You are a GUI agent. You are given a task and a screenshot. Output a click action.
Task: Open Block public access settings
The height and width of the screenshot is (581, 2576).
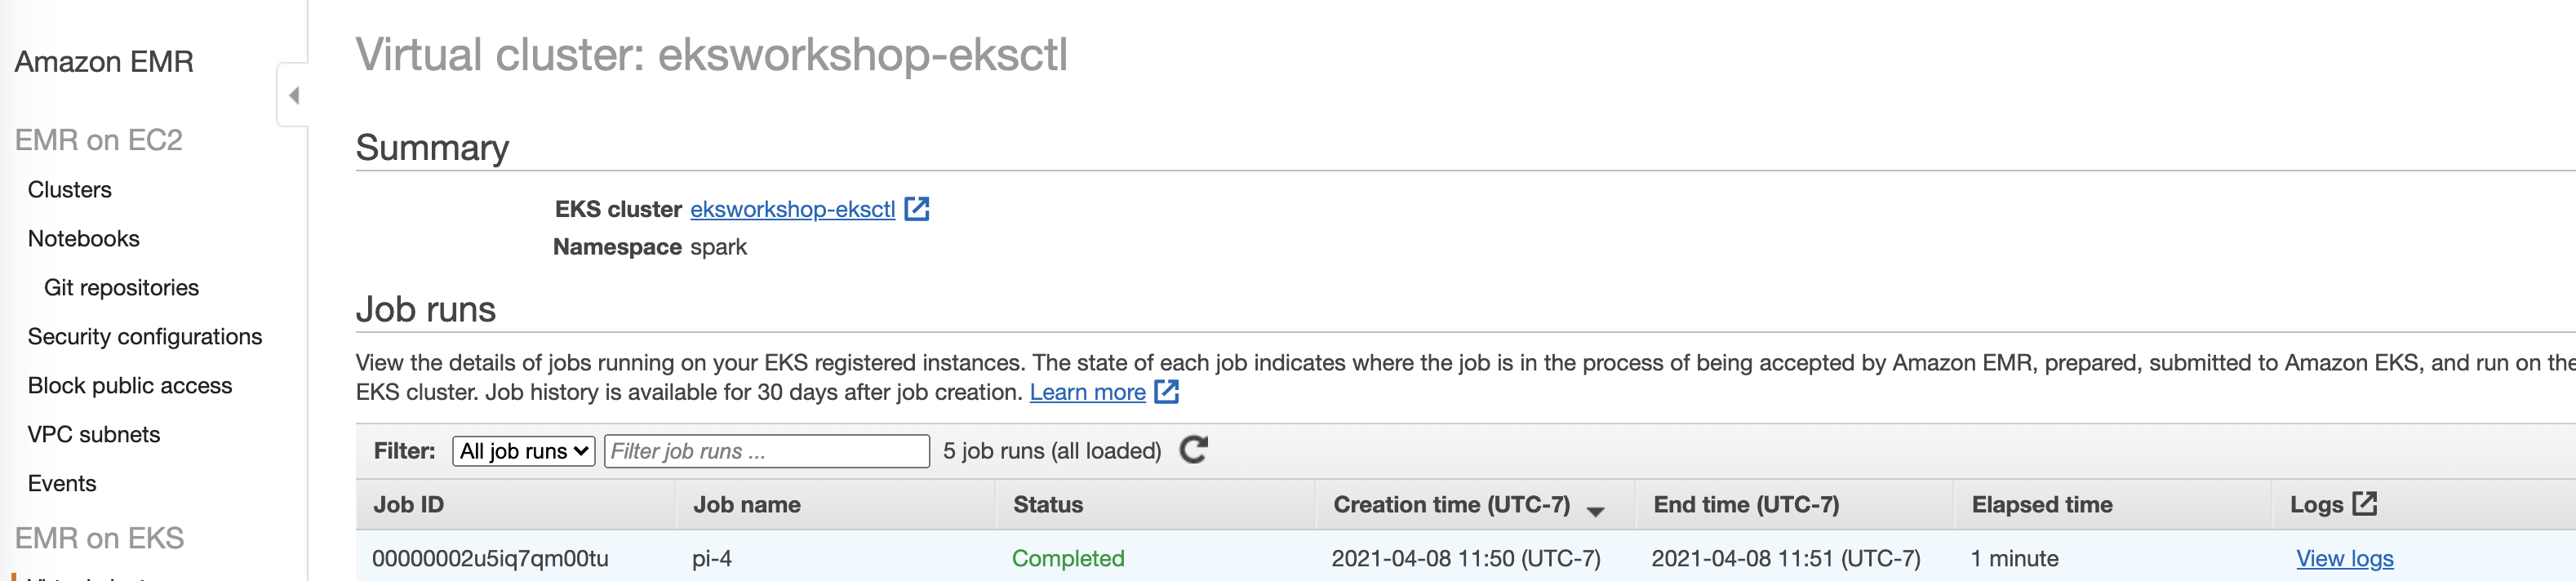point(130,385)
